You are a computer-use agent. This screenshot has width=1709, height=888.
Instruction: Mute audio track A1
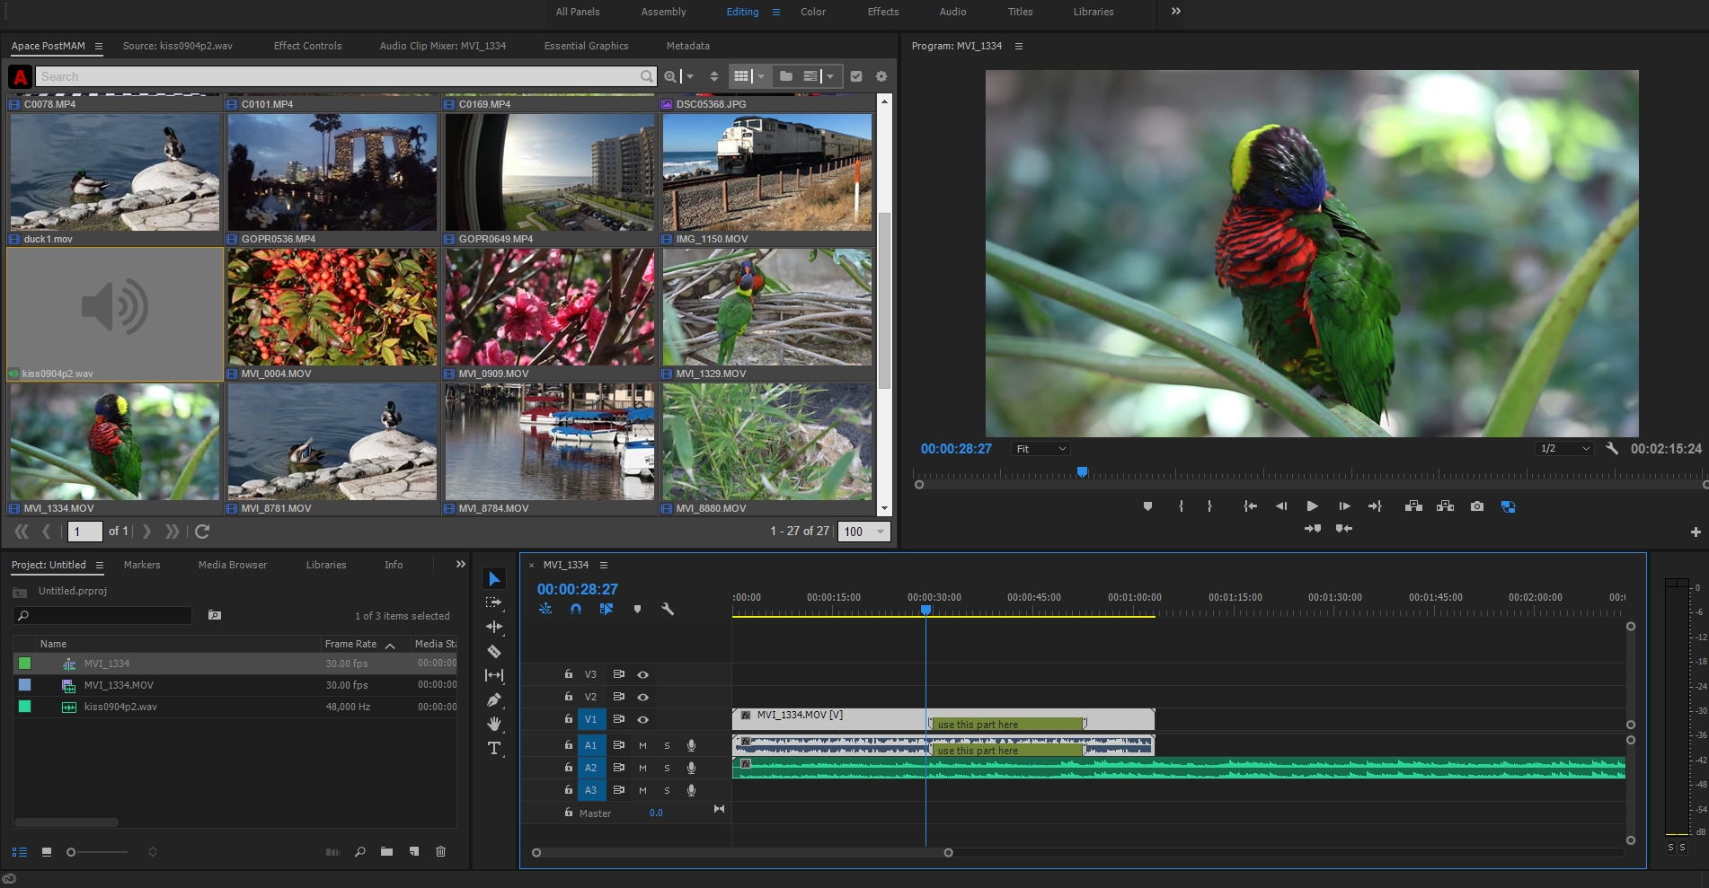click(642, 744)
